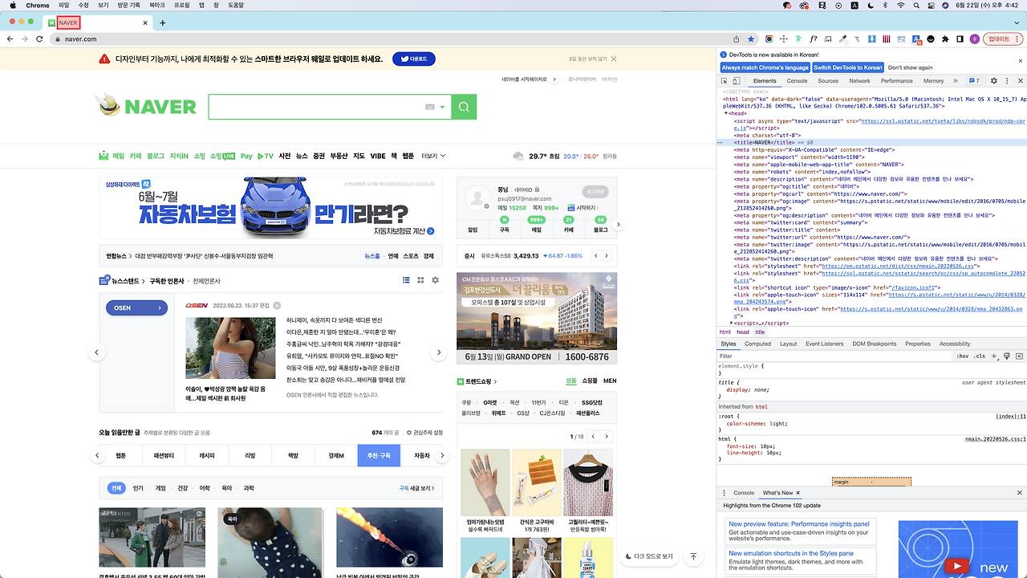Open the on-screen keyboard in the search box

pyautogui.click(x=430, y=107)
